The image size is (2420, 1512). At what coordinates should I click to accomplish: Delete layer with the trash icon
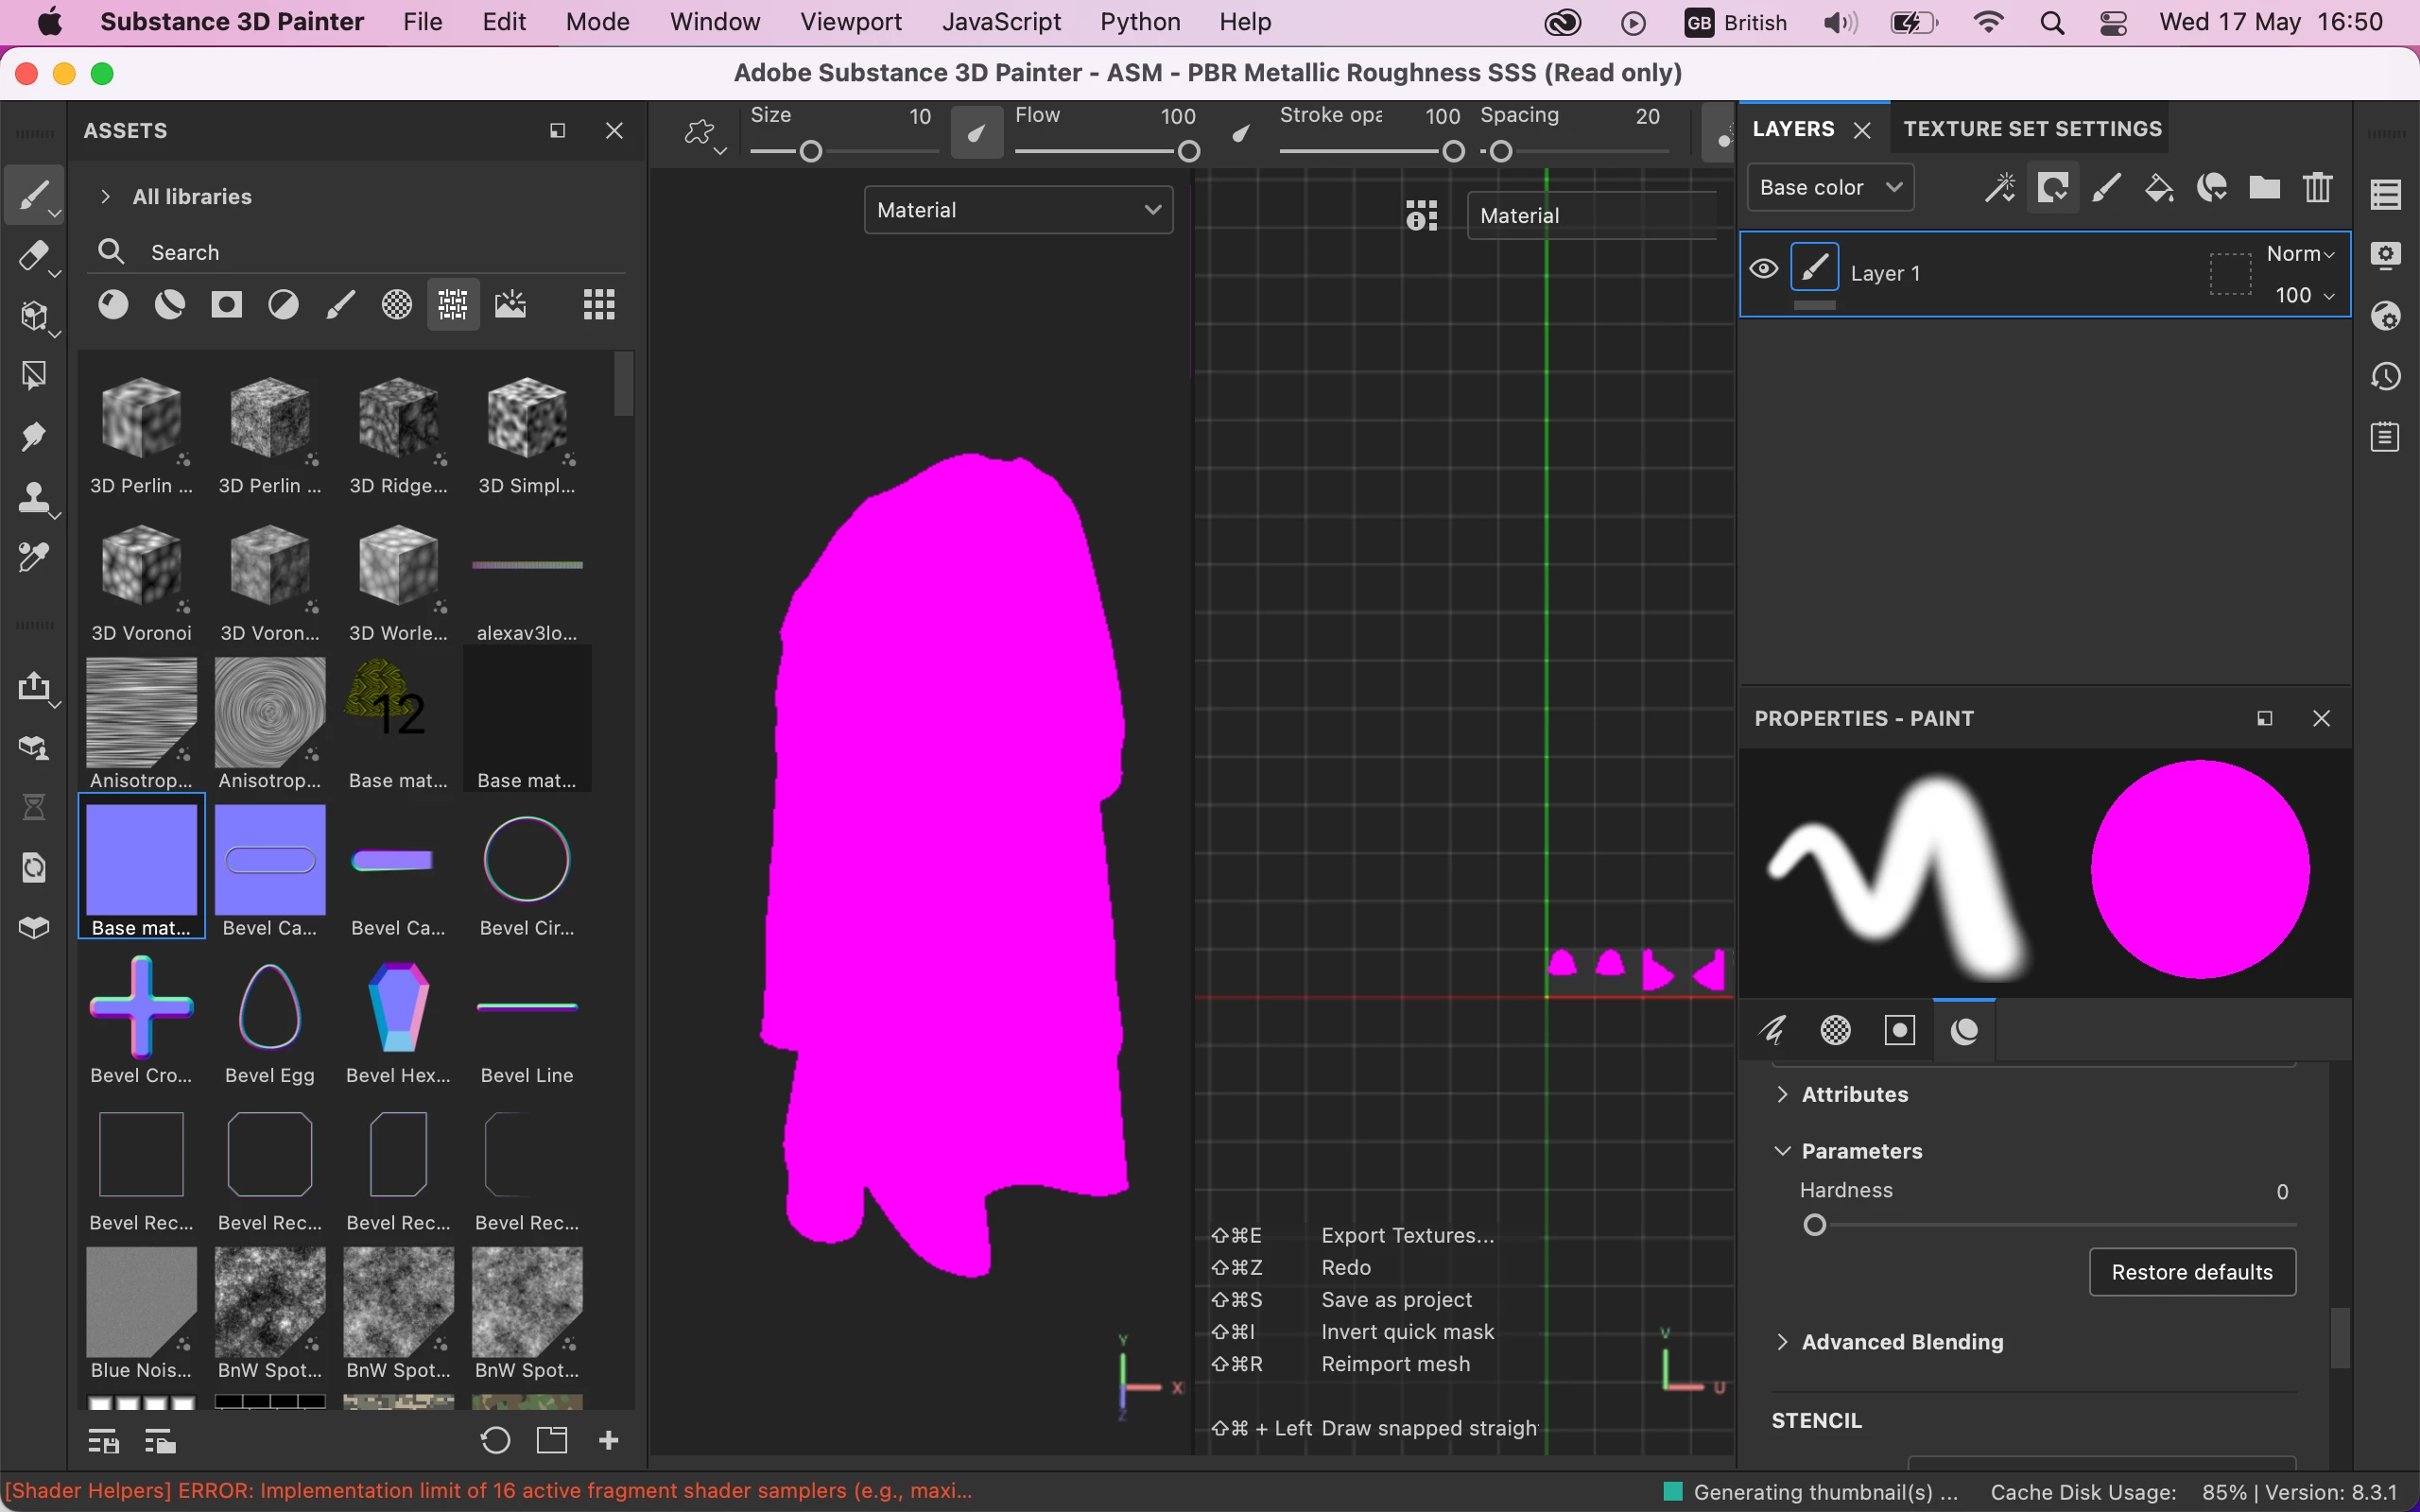click(x=2317, y=188)
